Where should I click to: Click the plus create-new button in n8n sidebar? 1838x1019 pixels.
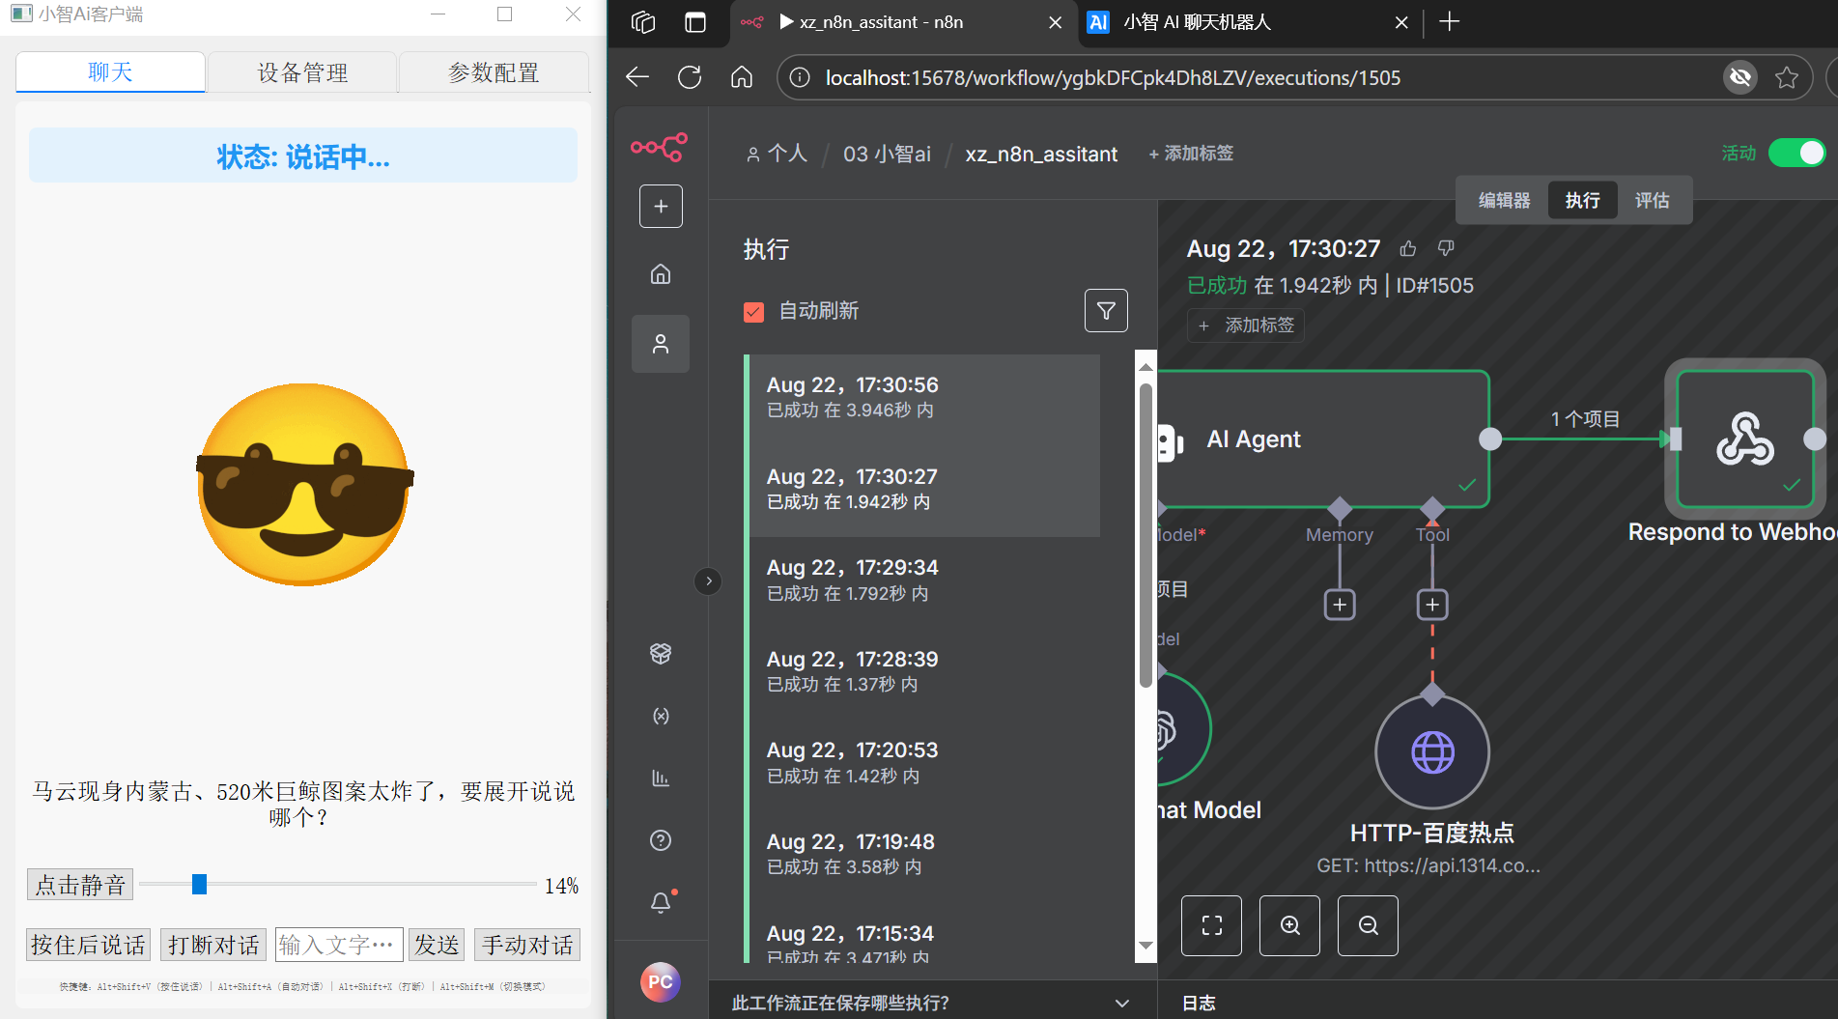pyautogui.click(x=661, y=206)
